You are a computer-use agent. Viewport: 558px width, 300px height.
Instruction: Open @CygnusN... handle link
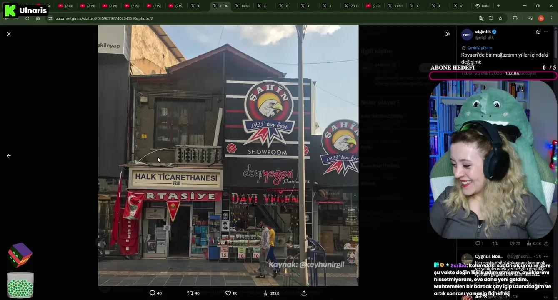pos(519,256)
